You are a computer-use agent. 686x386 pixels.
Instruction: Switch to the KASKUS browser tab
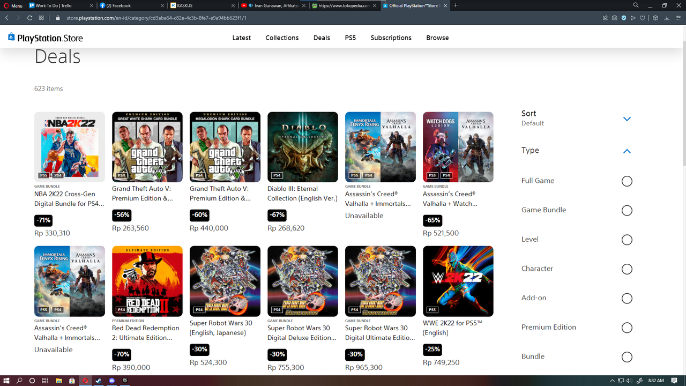point(202,5)
